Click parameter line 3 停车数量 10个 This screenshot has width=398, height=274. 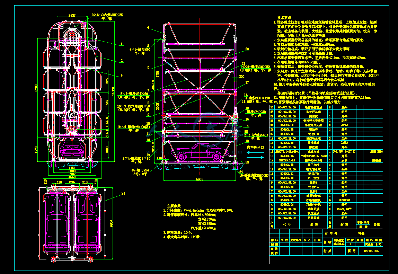178,232
